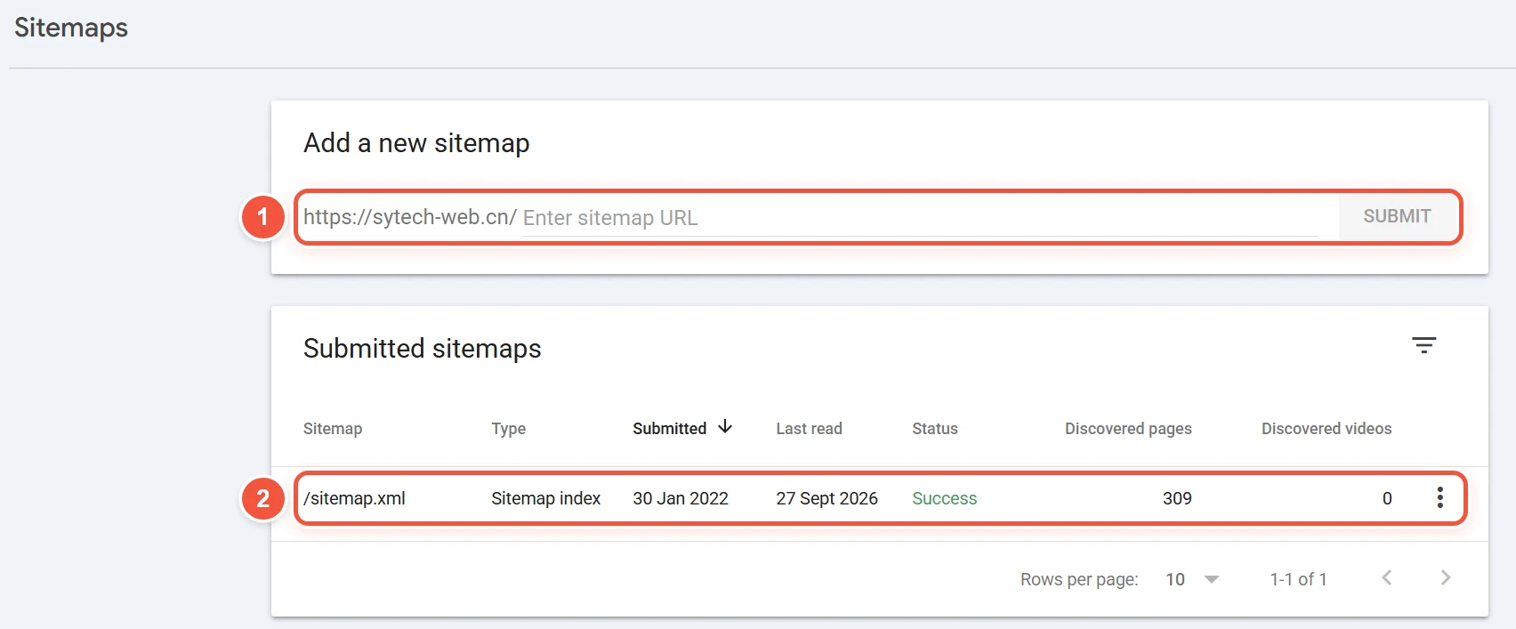Click the SUBMIT button

[x=1397, y=216]
